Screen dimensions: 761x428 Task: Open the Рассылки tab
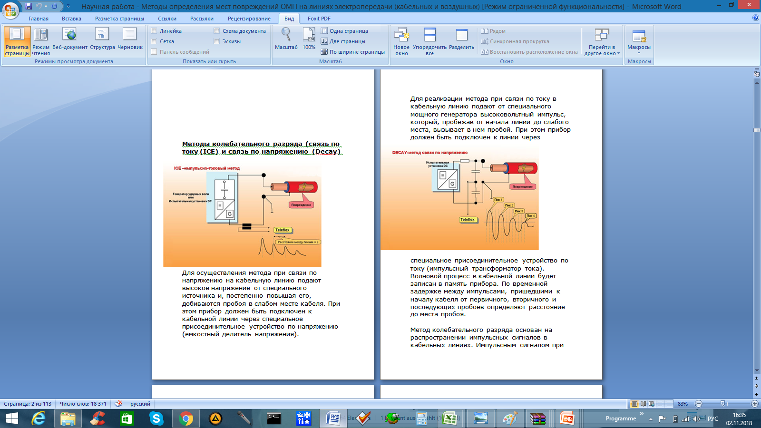(202, 19)
